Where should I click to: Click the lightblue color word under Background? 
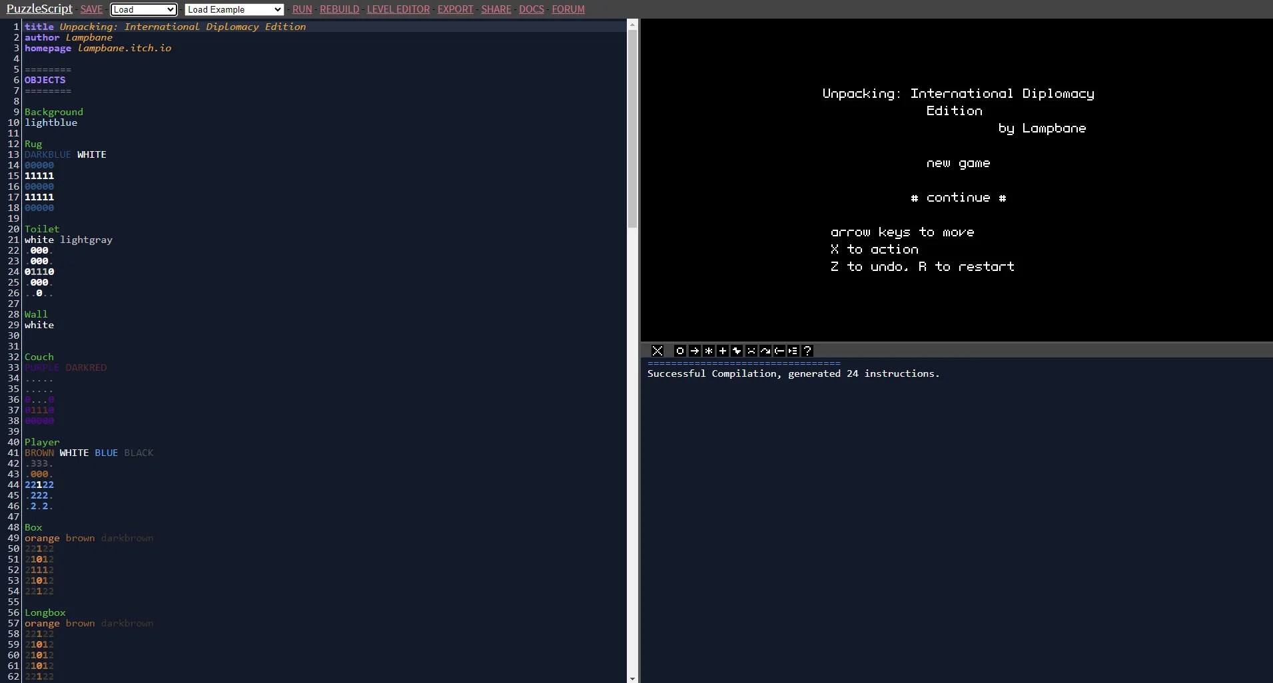(x=51, y=122)
